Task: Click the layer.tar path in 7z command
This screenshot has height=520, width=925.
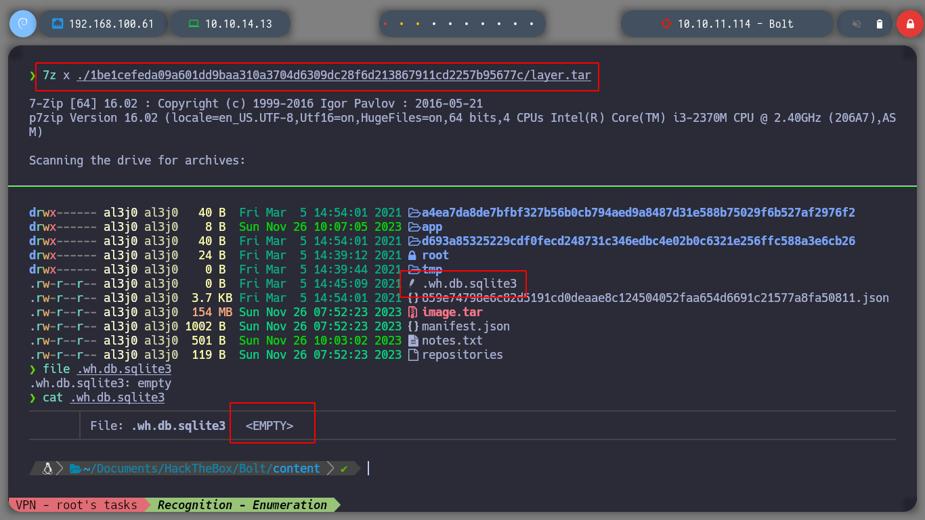Action: [334, 75]
